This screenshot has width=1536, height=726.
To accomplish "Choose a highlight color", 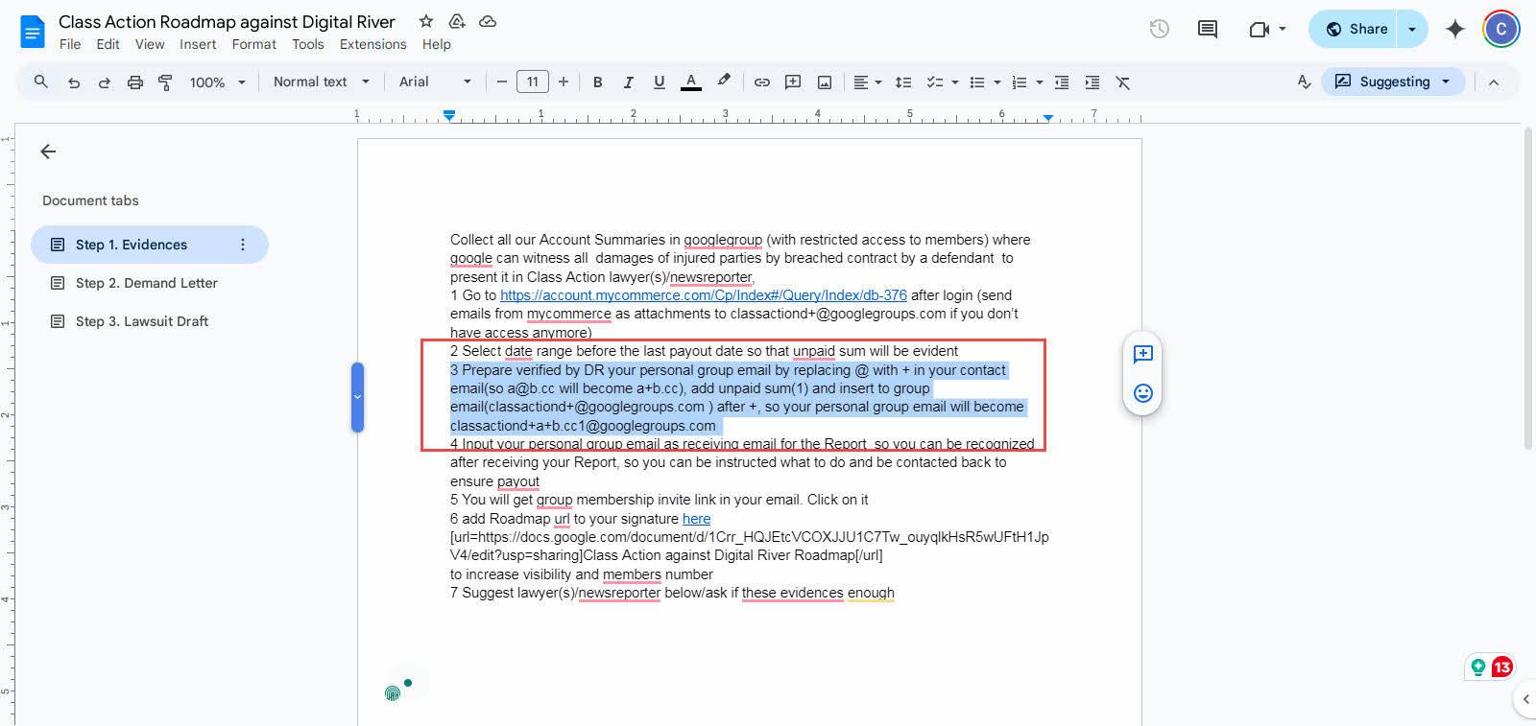I will pos(724,82).
